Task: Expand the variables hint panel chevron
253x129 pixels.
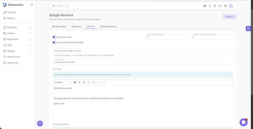Action: pos(230,75)
